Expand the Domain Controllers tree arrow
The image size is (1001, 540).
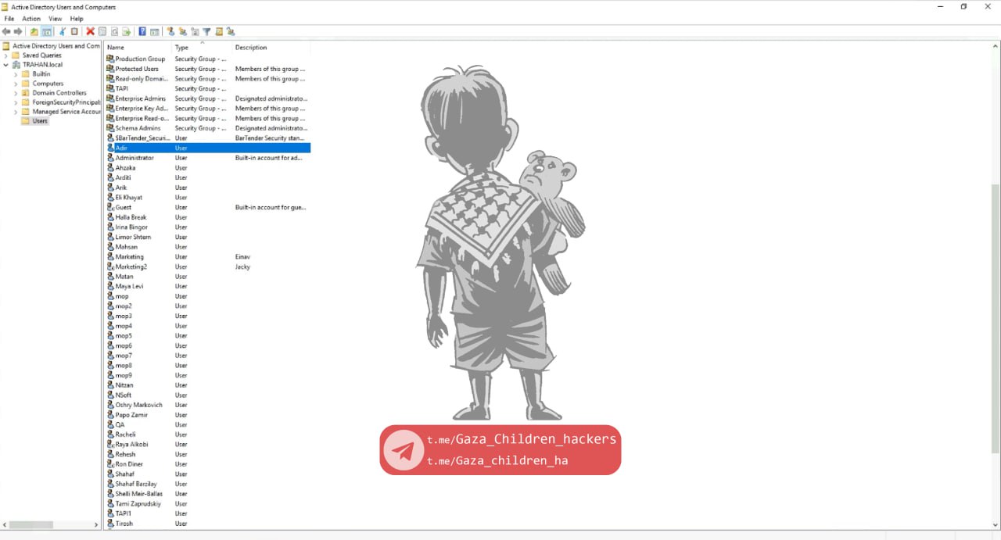pos(16,93)
